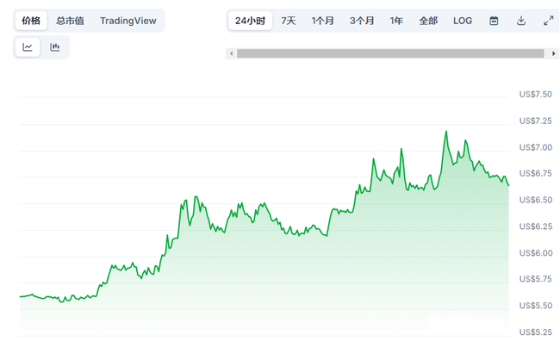The height and width of the screenshot is (341, 560).
Task: Select the 价格 tab
Action: (x=31, y=21)
